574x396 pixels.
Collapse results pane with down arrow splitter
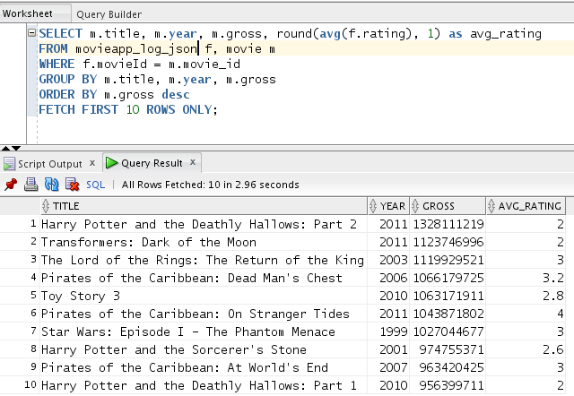click(16, 148)
